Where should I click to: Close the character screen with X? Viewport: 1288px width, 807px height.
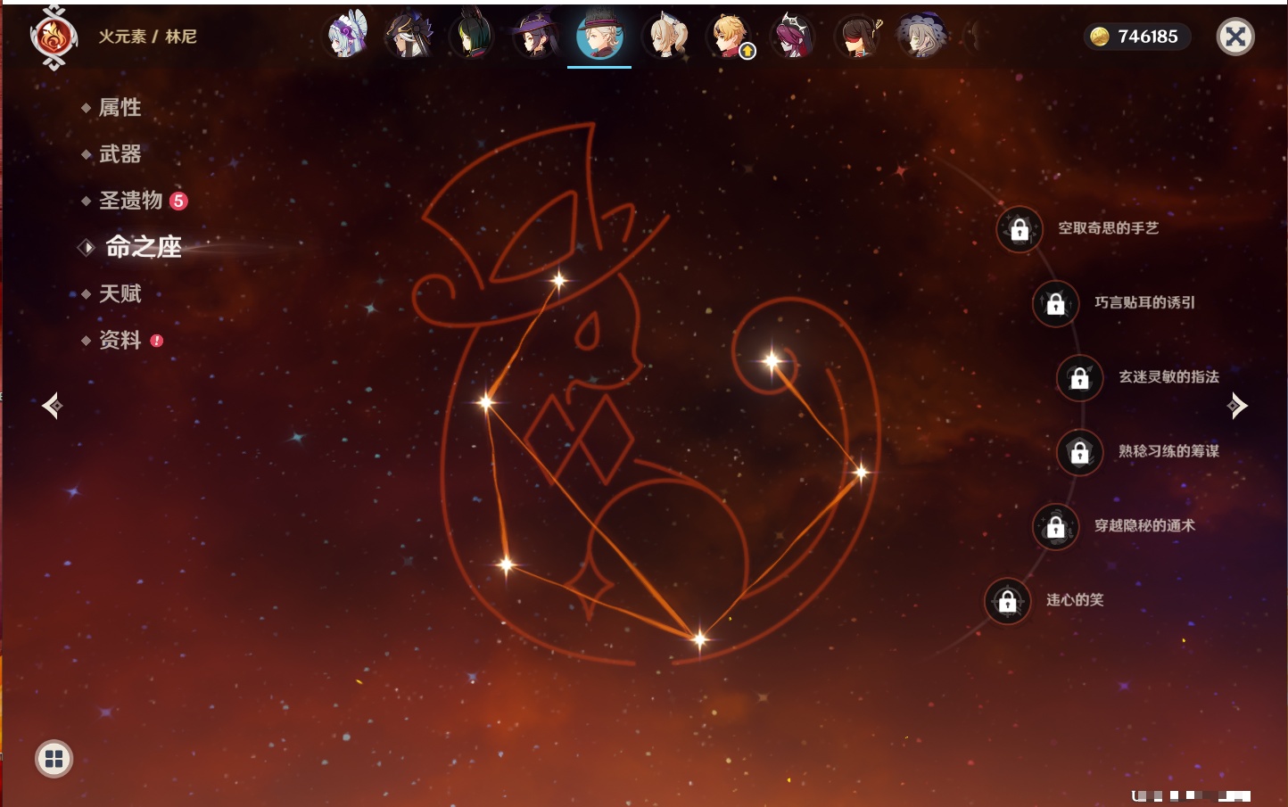pos(1235,37)
